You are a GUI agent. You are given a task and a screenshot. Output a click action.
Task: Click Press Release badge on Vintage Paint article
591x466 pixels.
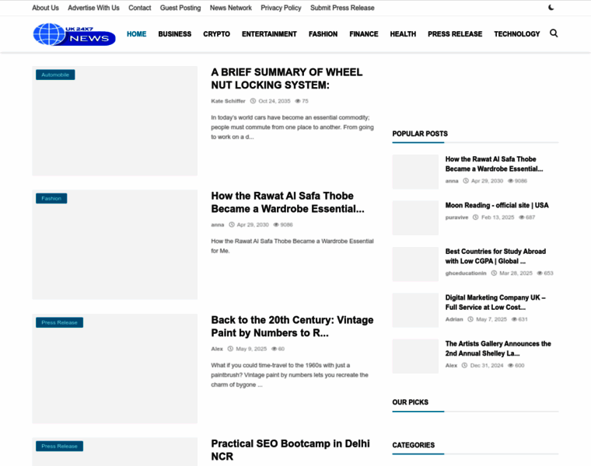[60, 322]
